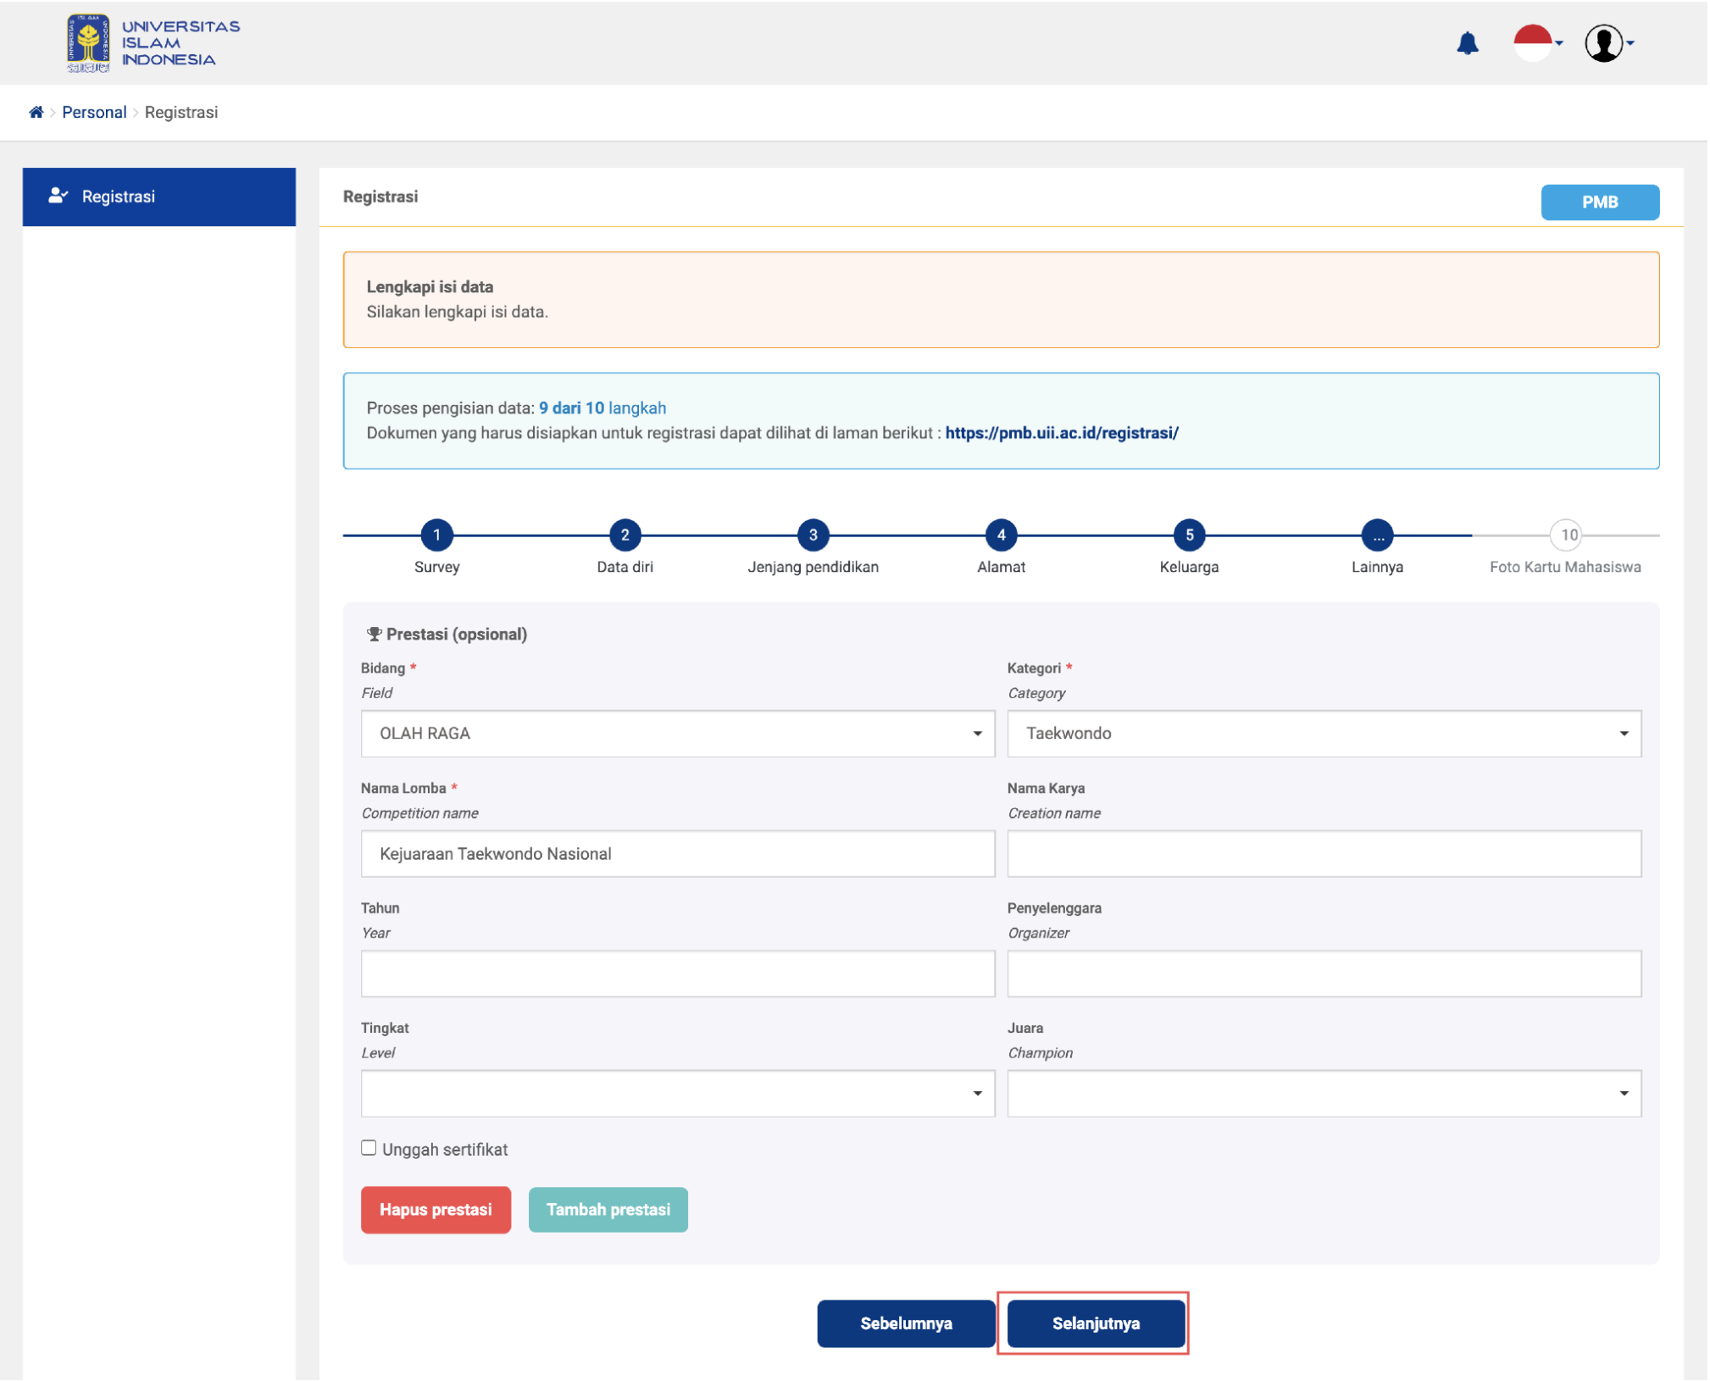
Task: Click the blue PMB button
Action: [x=1599, y=202]
